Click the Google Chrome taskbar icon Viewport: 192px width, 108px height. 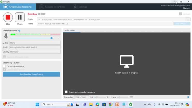[111, 104]
